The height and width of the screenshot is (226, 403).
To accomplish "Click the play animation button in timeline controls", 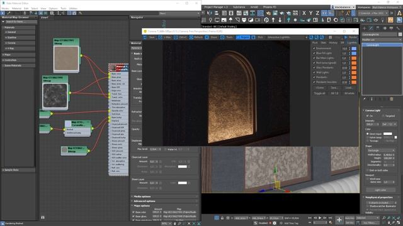I will click(x=320, y=218).
